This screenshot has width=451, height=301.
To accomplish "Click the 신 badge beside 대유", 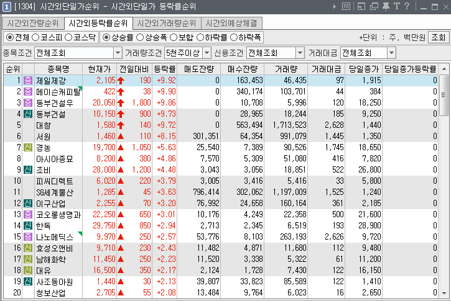I will click(27, 271).
